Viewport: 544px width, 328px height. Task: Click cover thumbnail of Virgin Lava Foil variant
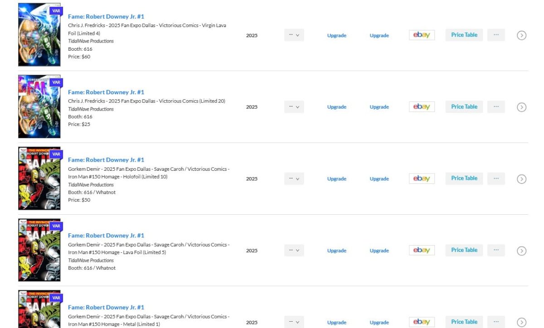(39, 35)
